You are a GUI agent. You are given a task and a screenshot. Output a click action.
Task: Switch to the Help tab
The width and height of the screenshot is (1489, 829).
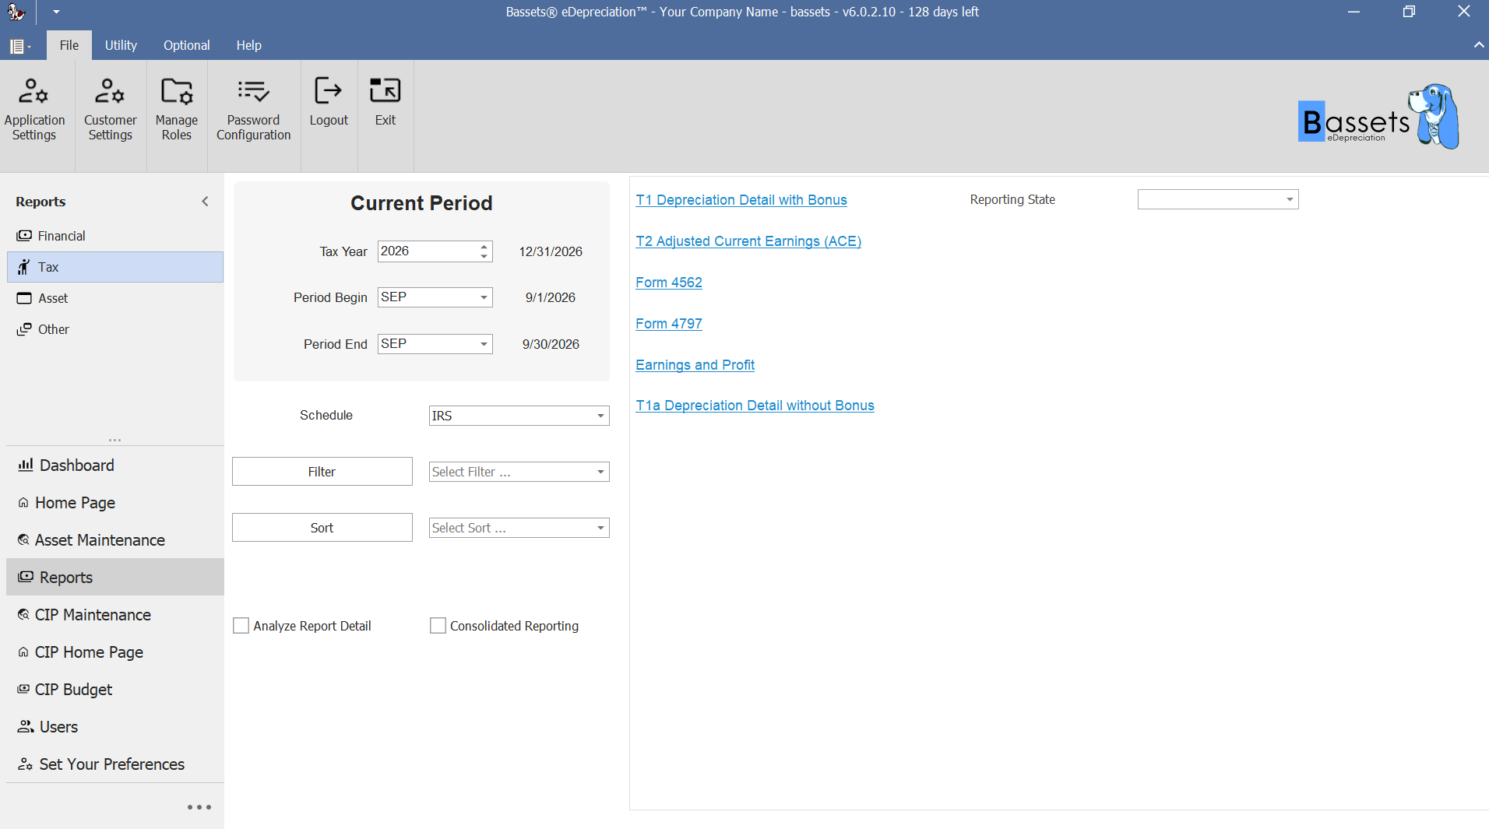tap(249, 45)
